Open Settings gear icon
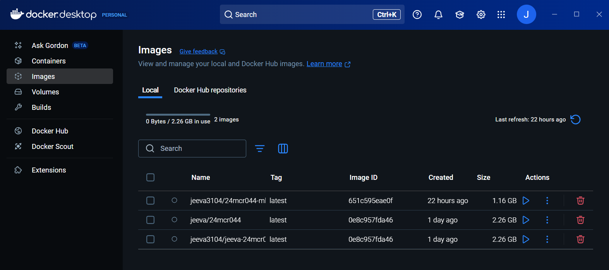The width and height of the screenshot is (609, 270). click(481, 15)
